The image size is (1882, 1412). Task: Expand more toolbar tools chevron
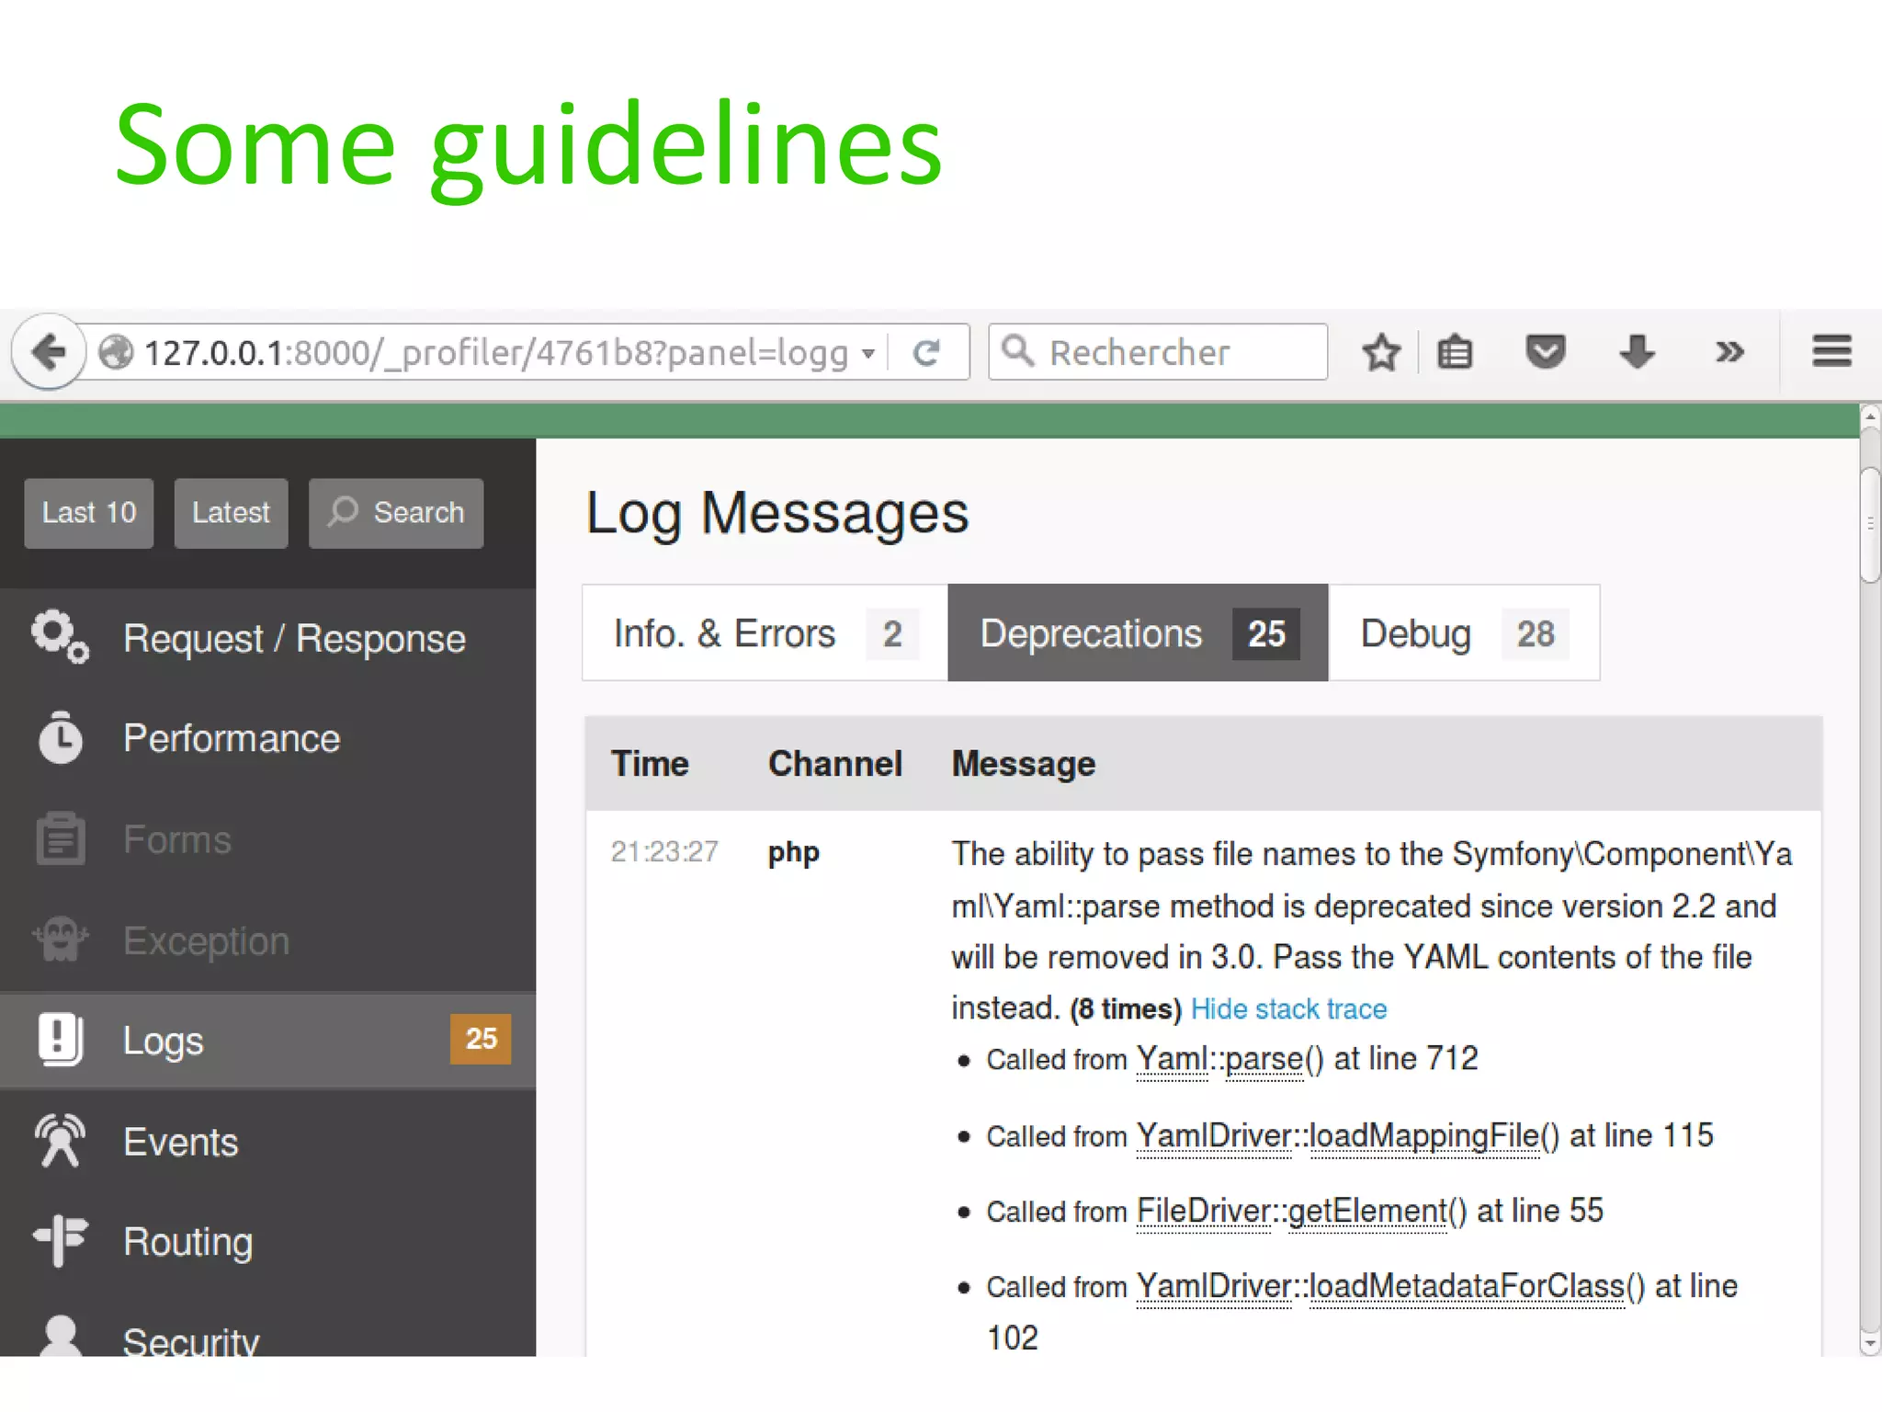[x=1729, y=352]
